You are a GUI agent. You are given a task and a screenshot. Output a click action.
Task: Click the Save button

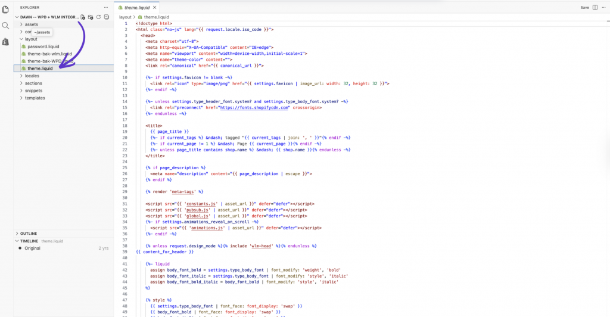(x=584, y=7)
